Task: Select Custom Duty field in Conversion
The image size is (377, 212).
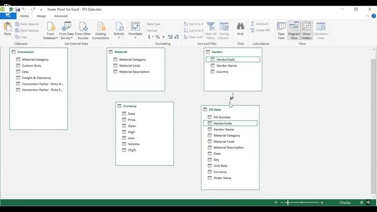Action: [x=31, y=65]
